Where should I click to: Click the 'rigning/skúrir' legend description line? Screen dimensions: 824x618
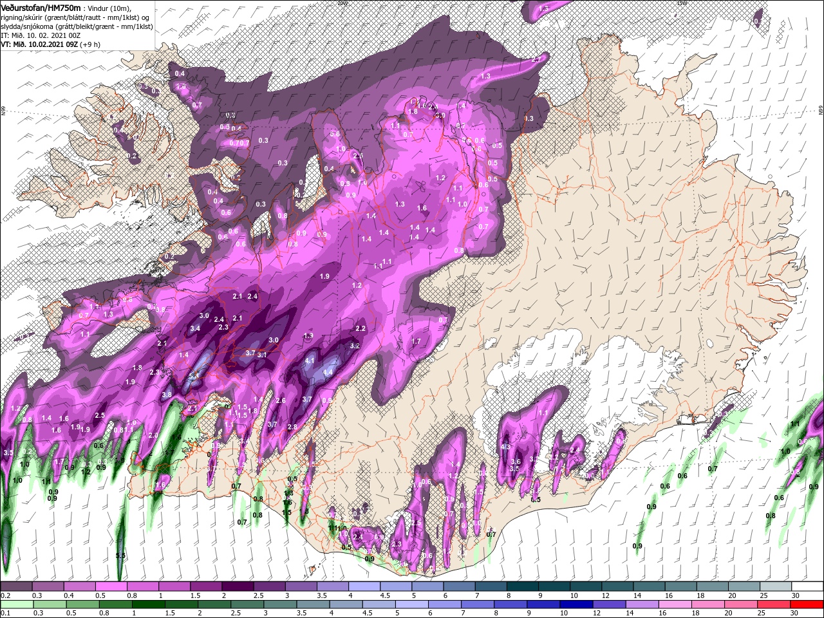73,17
